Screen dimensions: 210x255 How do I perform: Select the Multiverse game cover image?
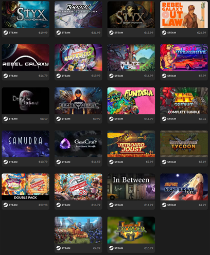tap(131, 58)
